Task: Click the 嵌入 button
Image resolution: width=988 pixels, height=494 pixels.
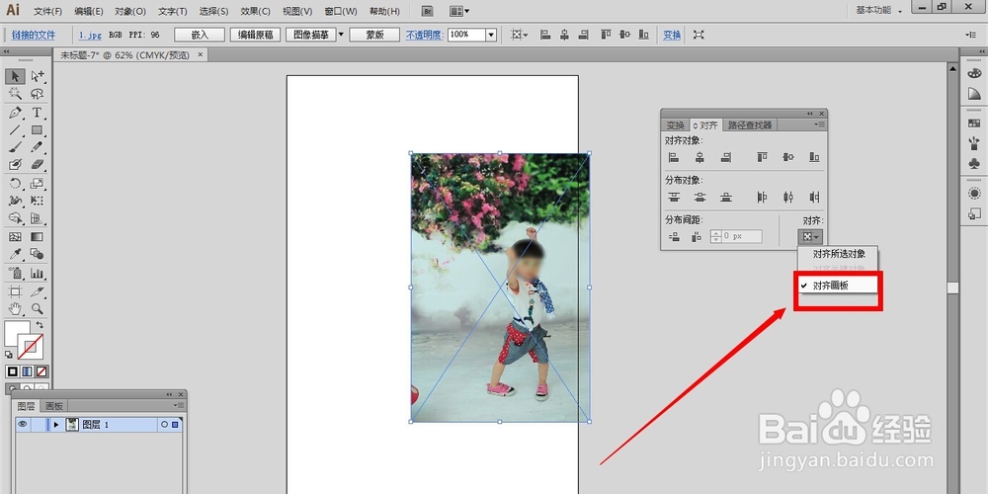Action: point(200,35)
